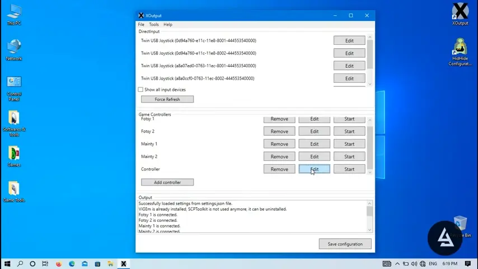Image resolution: width=478 pixels, height=269 pixels.
Task: Click the 6:19 PM taskbar clock
Action: tap(449, 264)
